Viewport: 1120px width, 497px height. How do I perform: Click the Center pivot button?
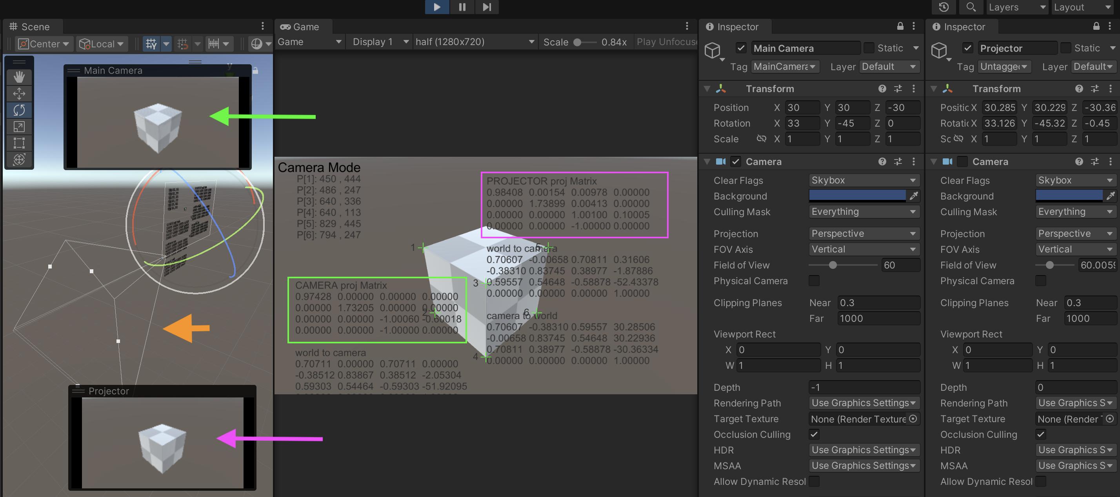pos(44,44)
